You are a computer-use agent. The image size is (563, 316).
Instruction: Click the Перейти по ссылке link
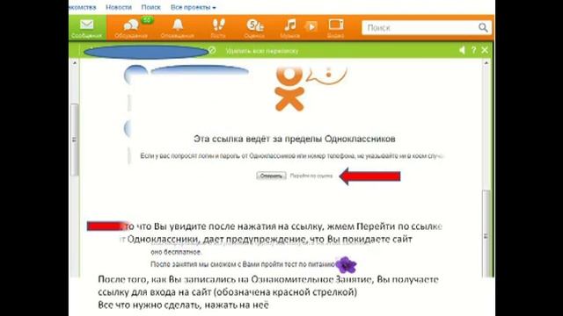click(311, 176)
